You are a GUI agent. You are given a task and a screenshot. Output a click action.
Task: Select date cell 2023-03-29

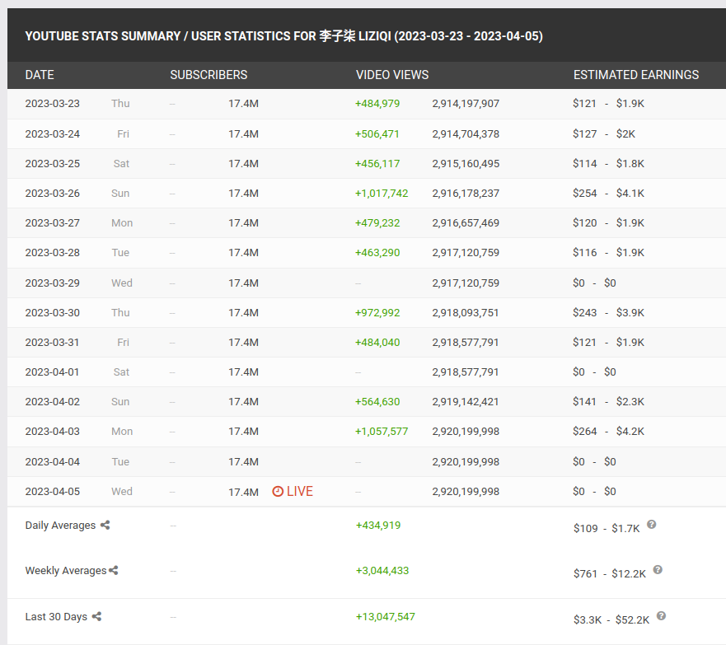pos(52,283)
